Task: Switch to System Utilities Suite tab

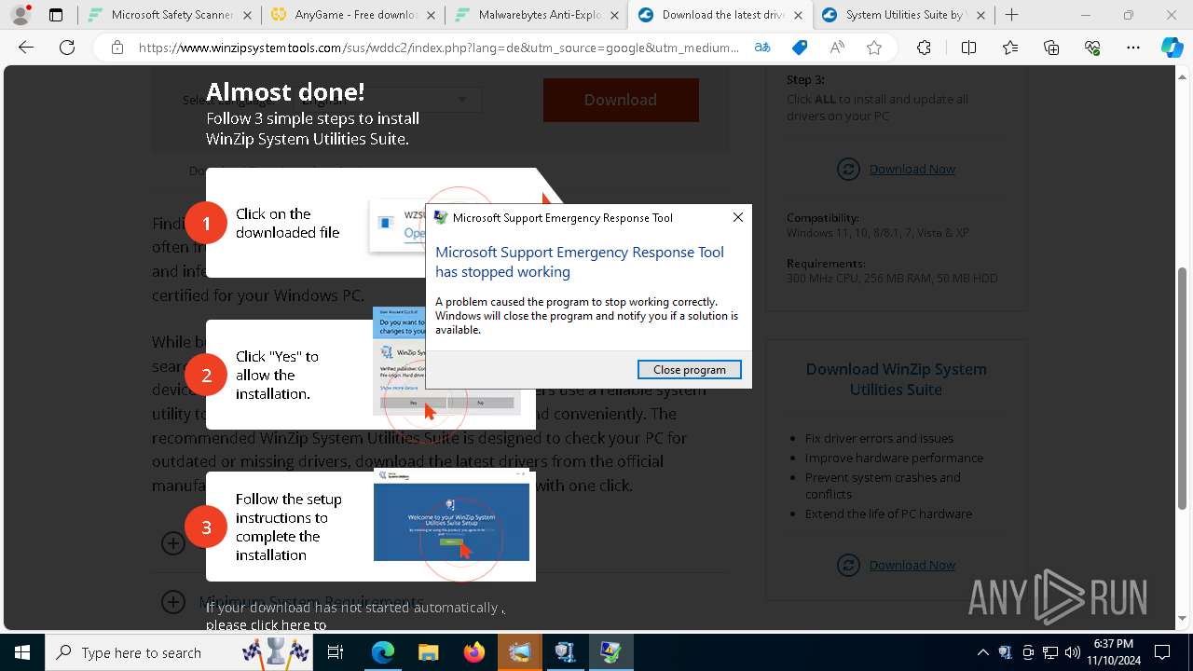Action: pos(904,15)
